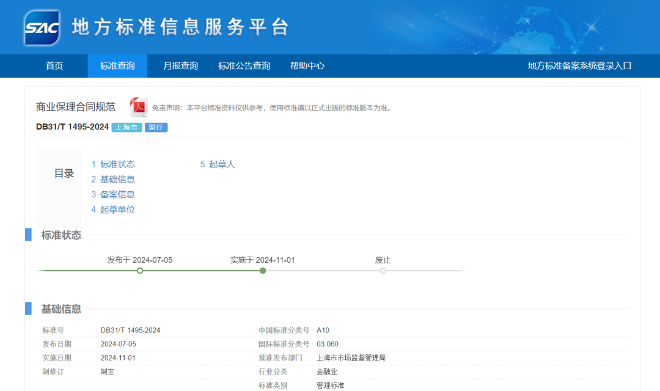Click the 实施于 2024-11-01 timeline node
The width and height of the screenshot is (660, 391).
(263, 271)
